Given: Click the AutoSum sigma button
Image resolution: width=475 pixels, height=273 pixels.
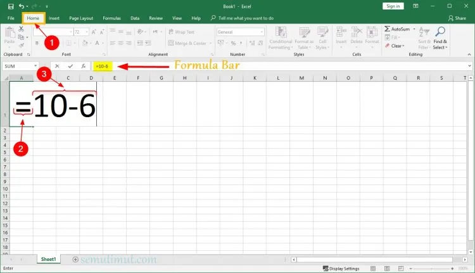Looking at the screenshot, I should [x=397, y=29].
